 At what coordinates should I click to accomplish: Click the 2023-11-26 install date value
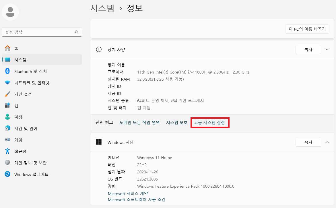(x=148, y=172)
